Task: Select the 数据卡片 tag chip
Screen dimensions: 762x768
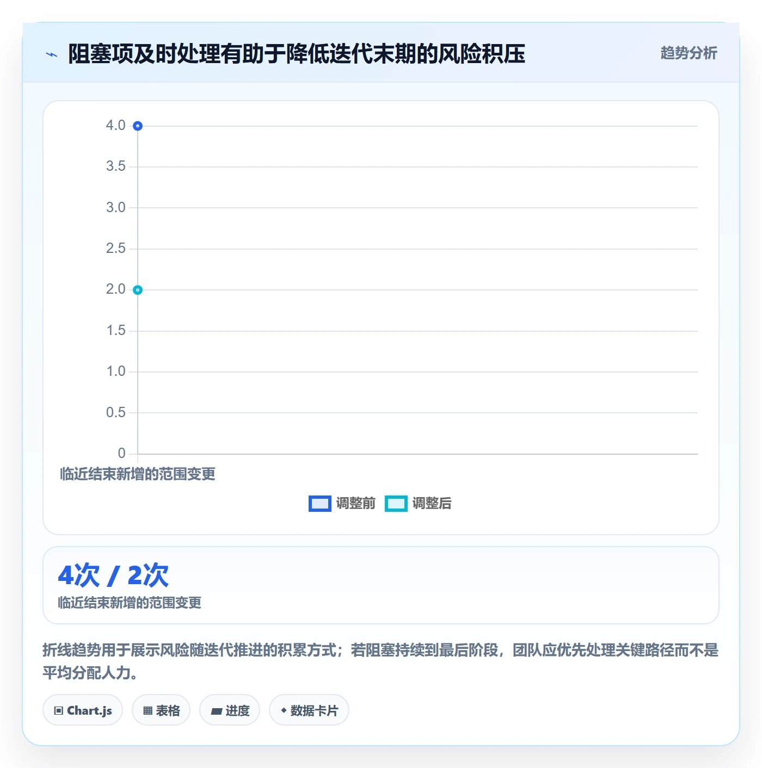Action: 309,710
